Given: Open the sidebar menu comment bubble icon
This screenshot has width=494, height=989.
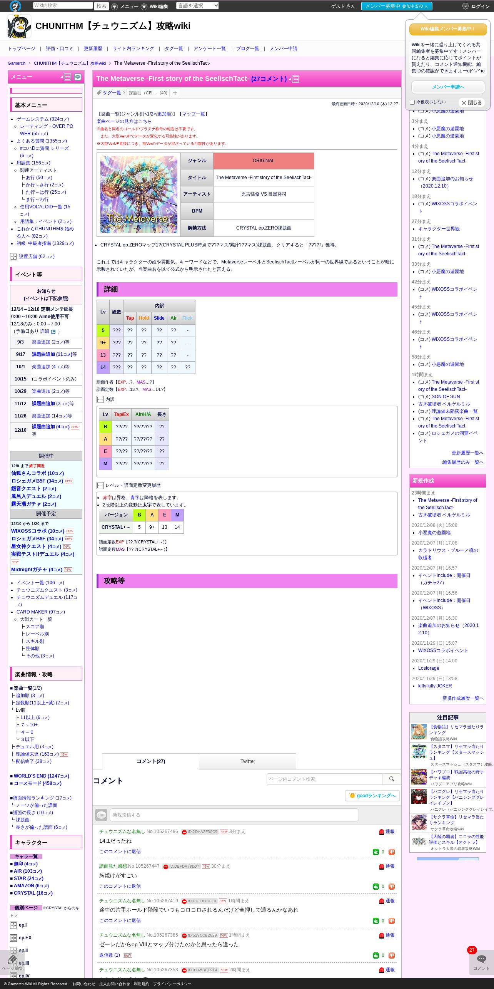Looking at the screenshot, I should (x=78, y=77).
